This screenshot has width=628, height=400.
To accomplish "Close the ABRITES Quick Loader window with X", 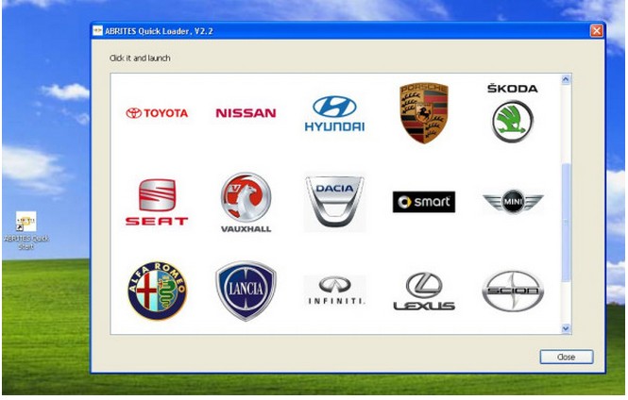I will point(596,31).
